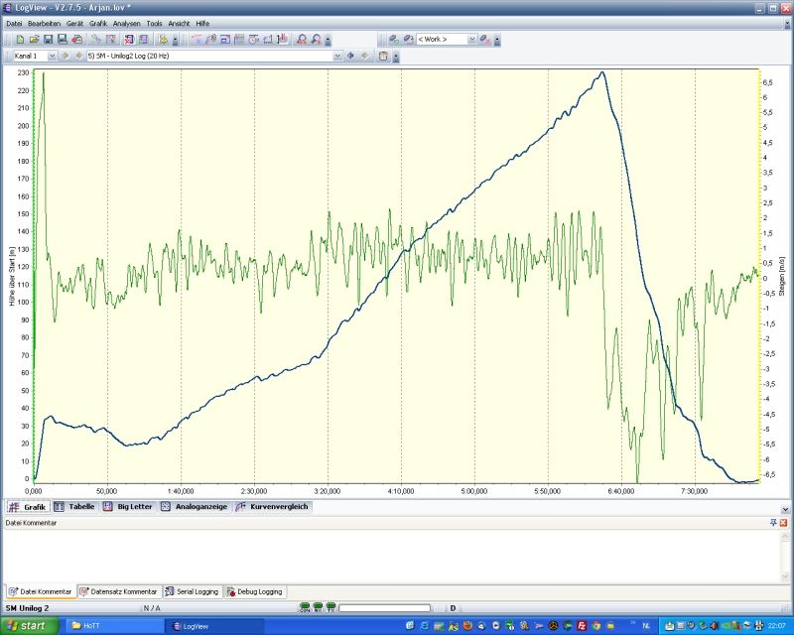794x635 pixels.
Task: Select the Datensatz Kommentar tab
Action: pyautogui.click(x=119, y=591)
